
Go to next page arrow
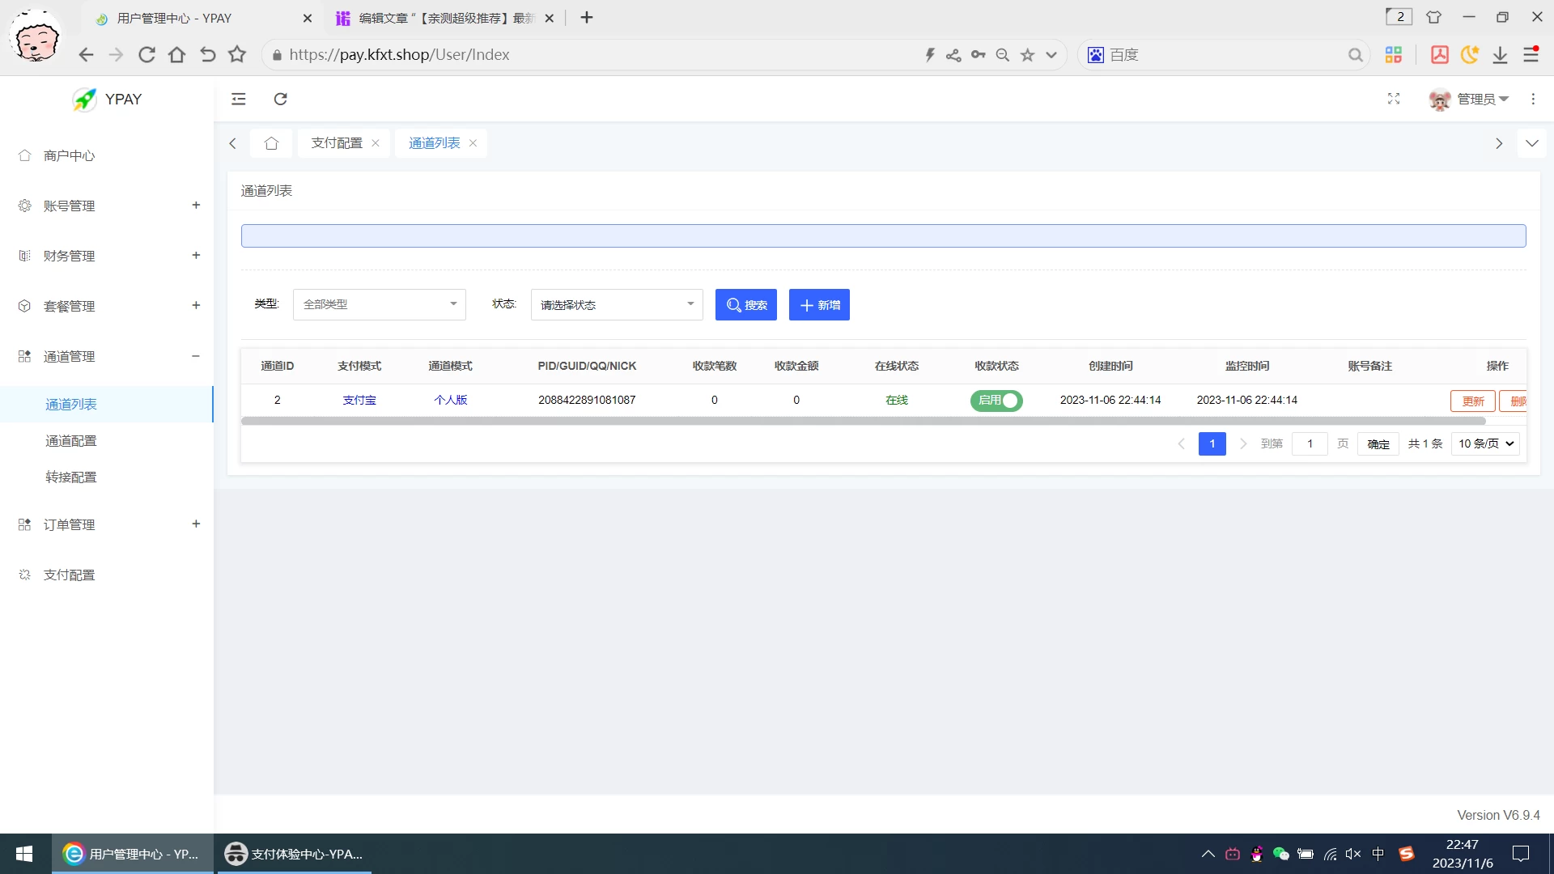[x=1243, y=443]
